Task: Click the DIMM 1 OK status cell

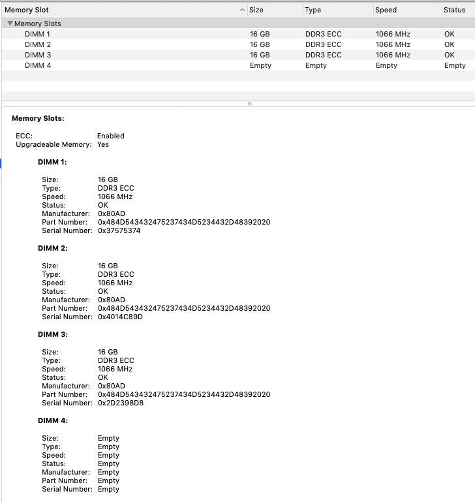Action: (x=449, y=34)
